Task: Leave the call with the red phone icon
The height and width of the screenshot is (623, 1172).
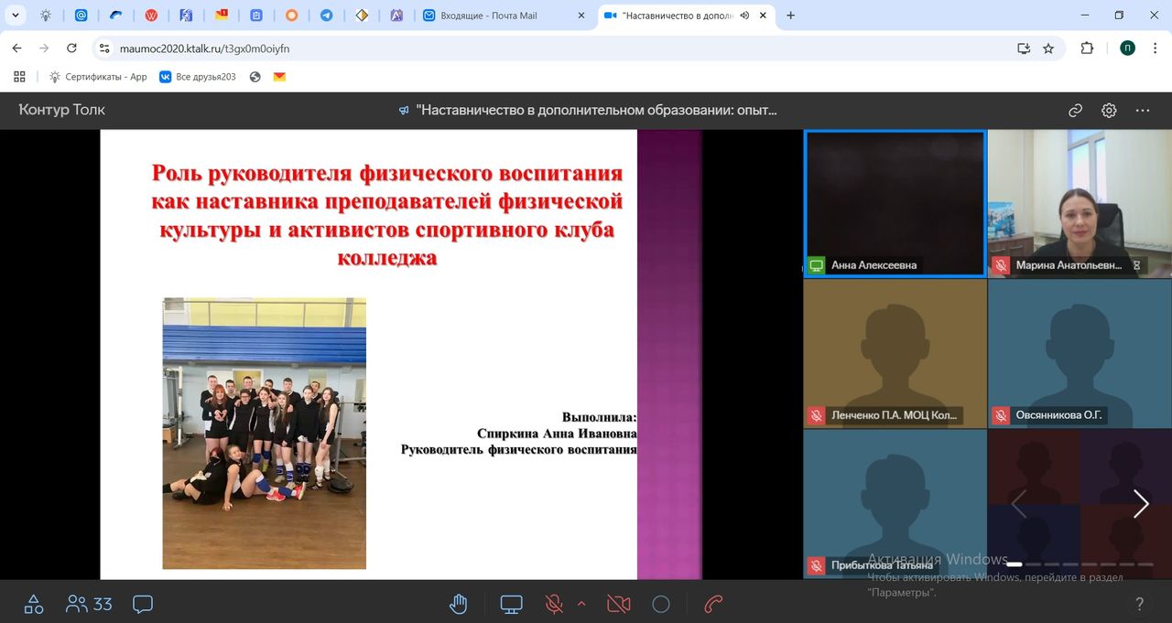Action: click(714, 604)
